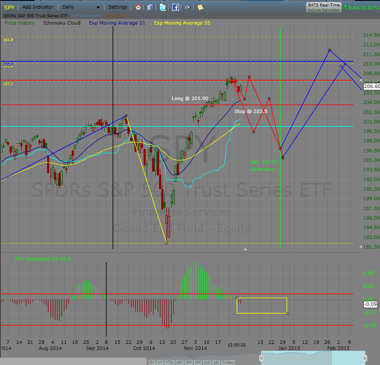380x365 pixels.
Task: Click the 161.8 Fibonacci level label
Action: (x=8, y=40)
